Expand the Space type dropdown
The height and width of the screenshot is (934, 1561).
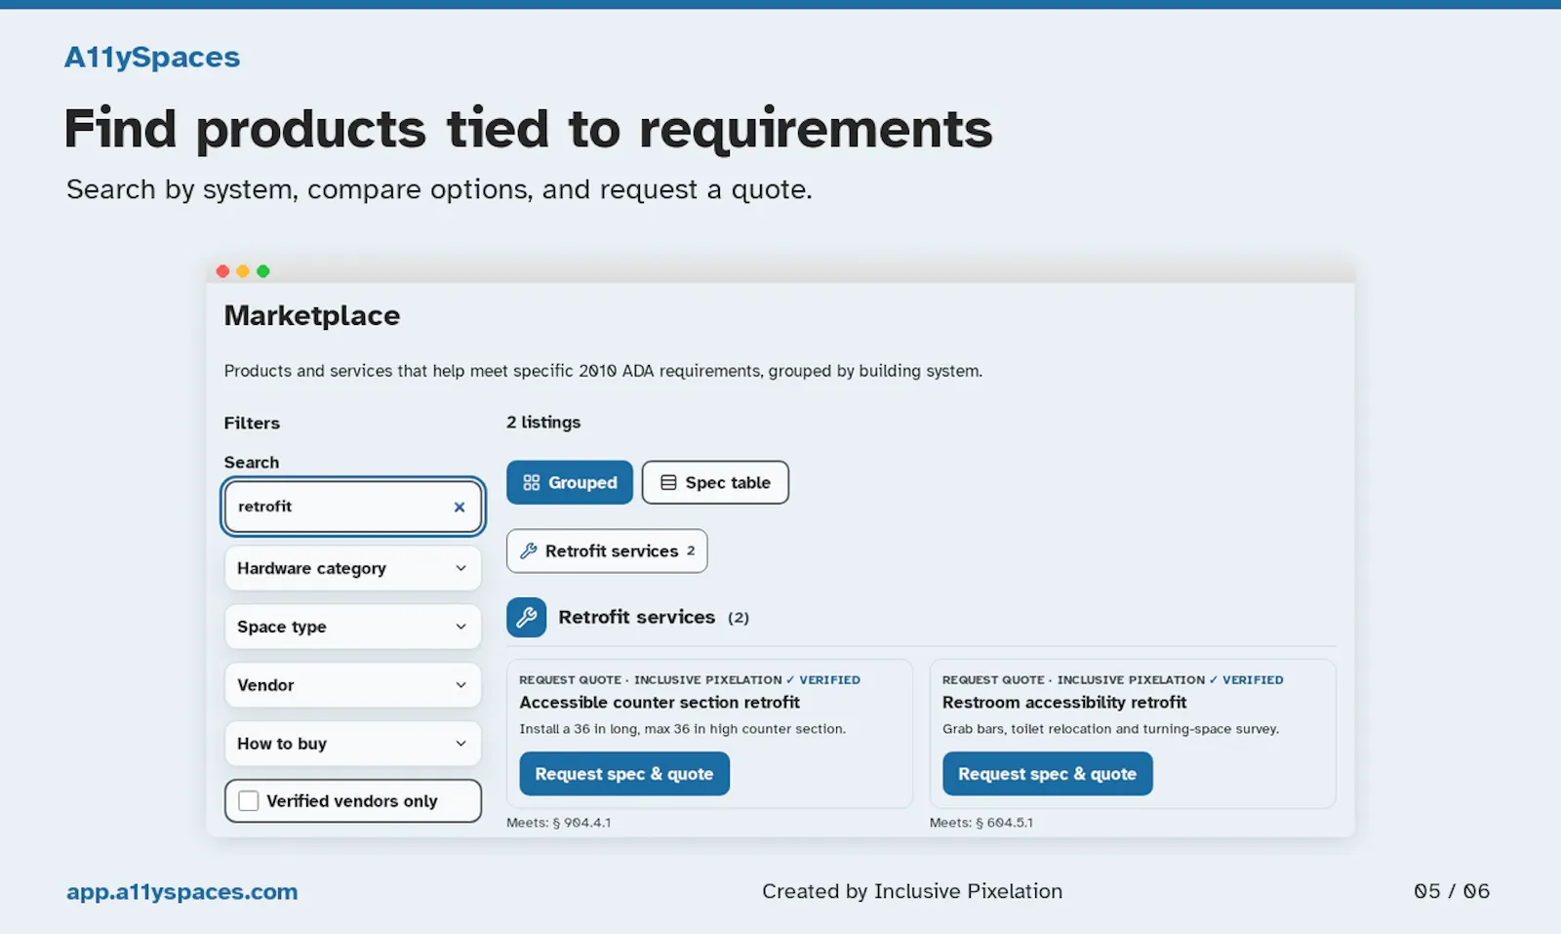353,627
